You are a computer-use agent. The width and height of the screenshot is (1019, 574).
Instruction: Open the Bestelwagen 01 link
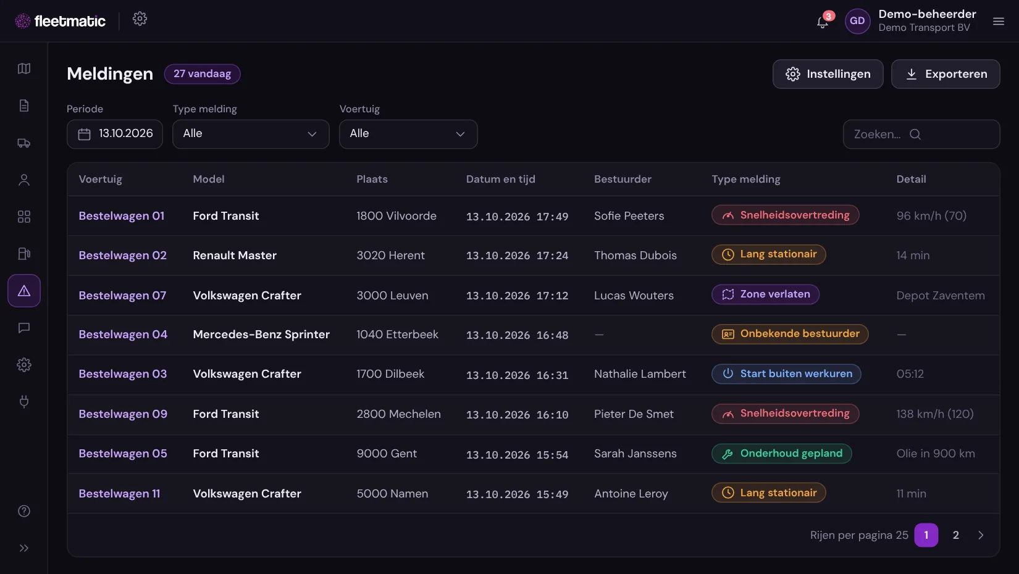(x=122, y=216)
